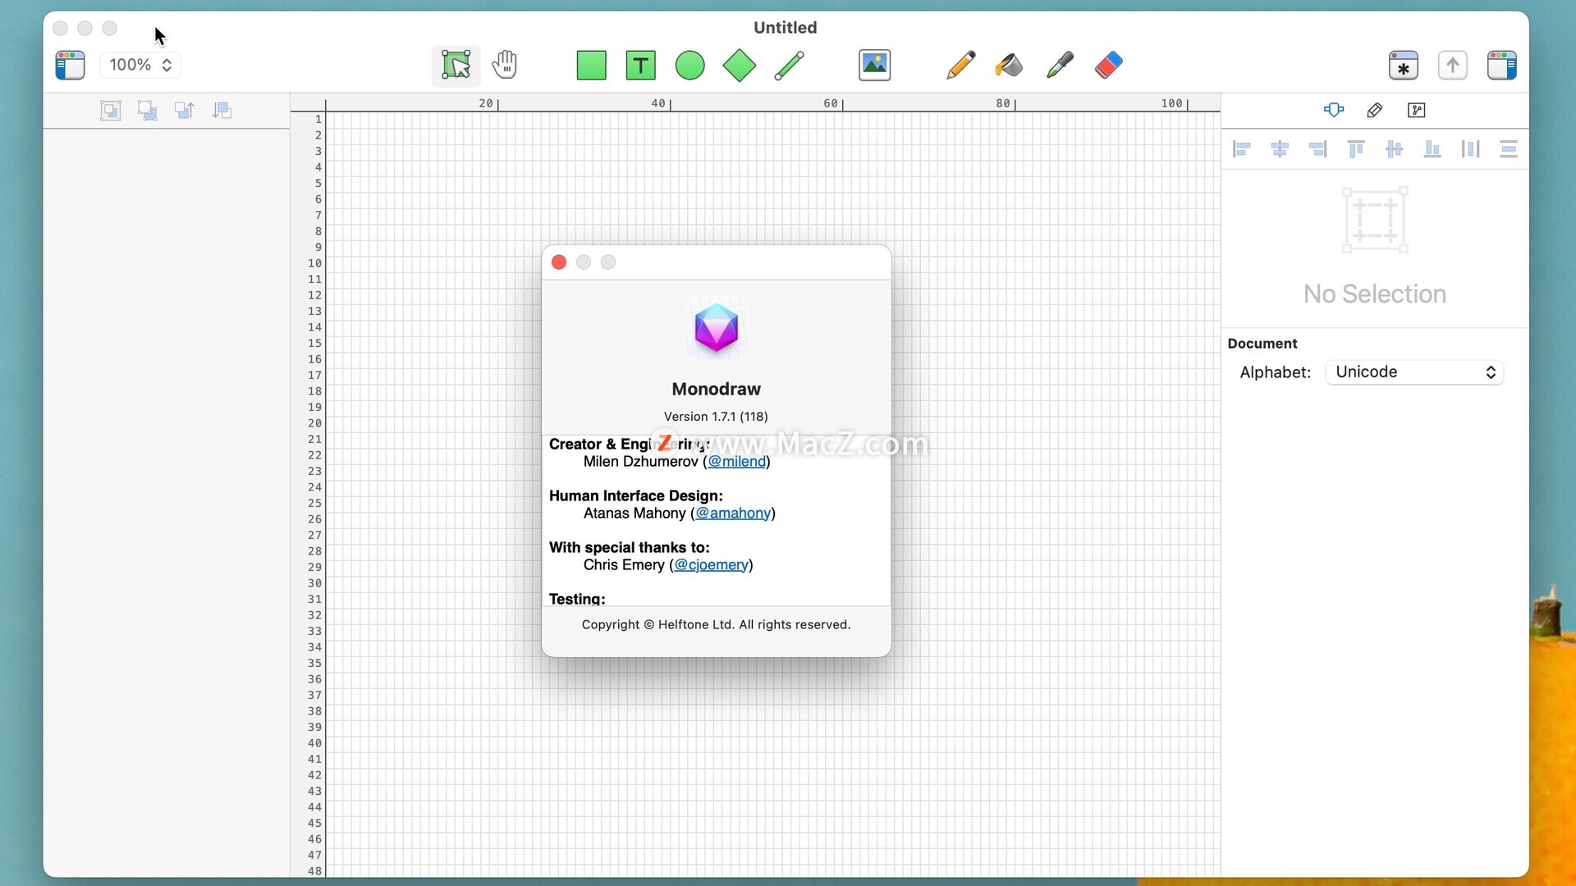
Task: Distribute objects vertically
Action: (x=1509, y=148)
